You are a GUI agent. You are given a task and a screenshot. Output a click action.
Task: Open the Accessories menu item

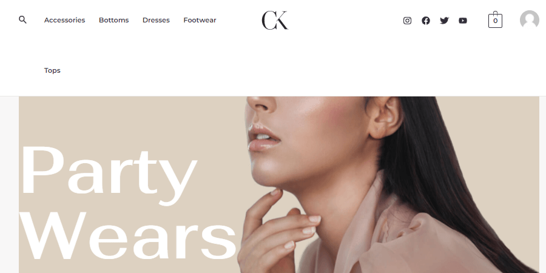65,20
